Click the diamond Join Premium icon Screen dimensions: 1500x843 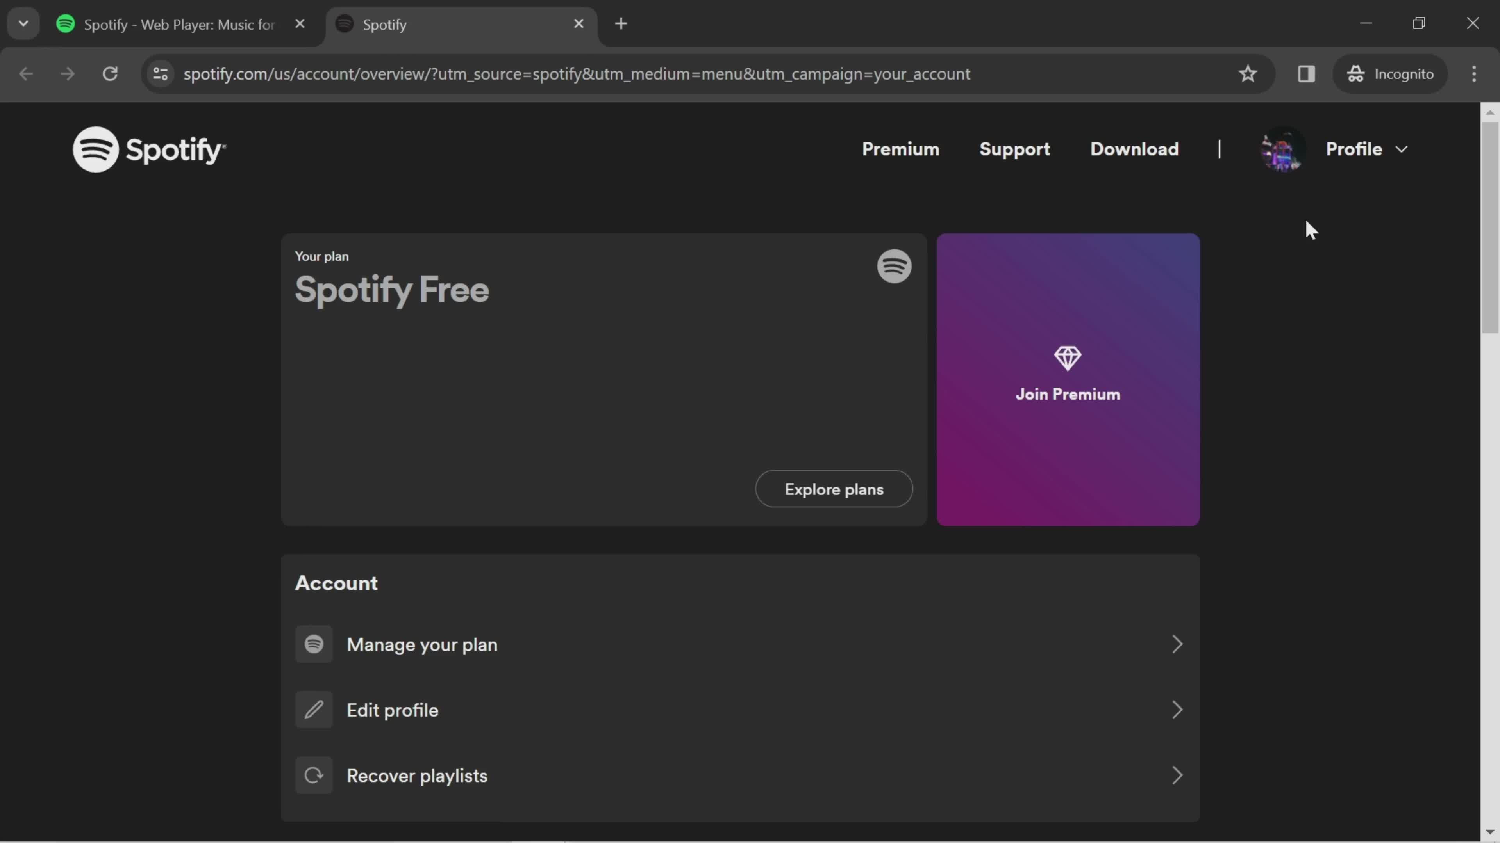pyautogui.click(x=1068, y=357)
